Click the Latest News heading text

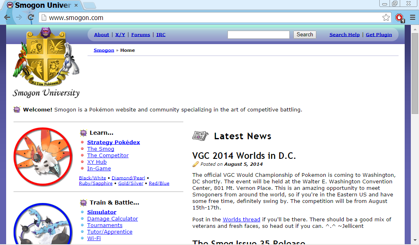tap(243, 136)
